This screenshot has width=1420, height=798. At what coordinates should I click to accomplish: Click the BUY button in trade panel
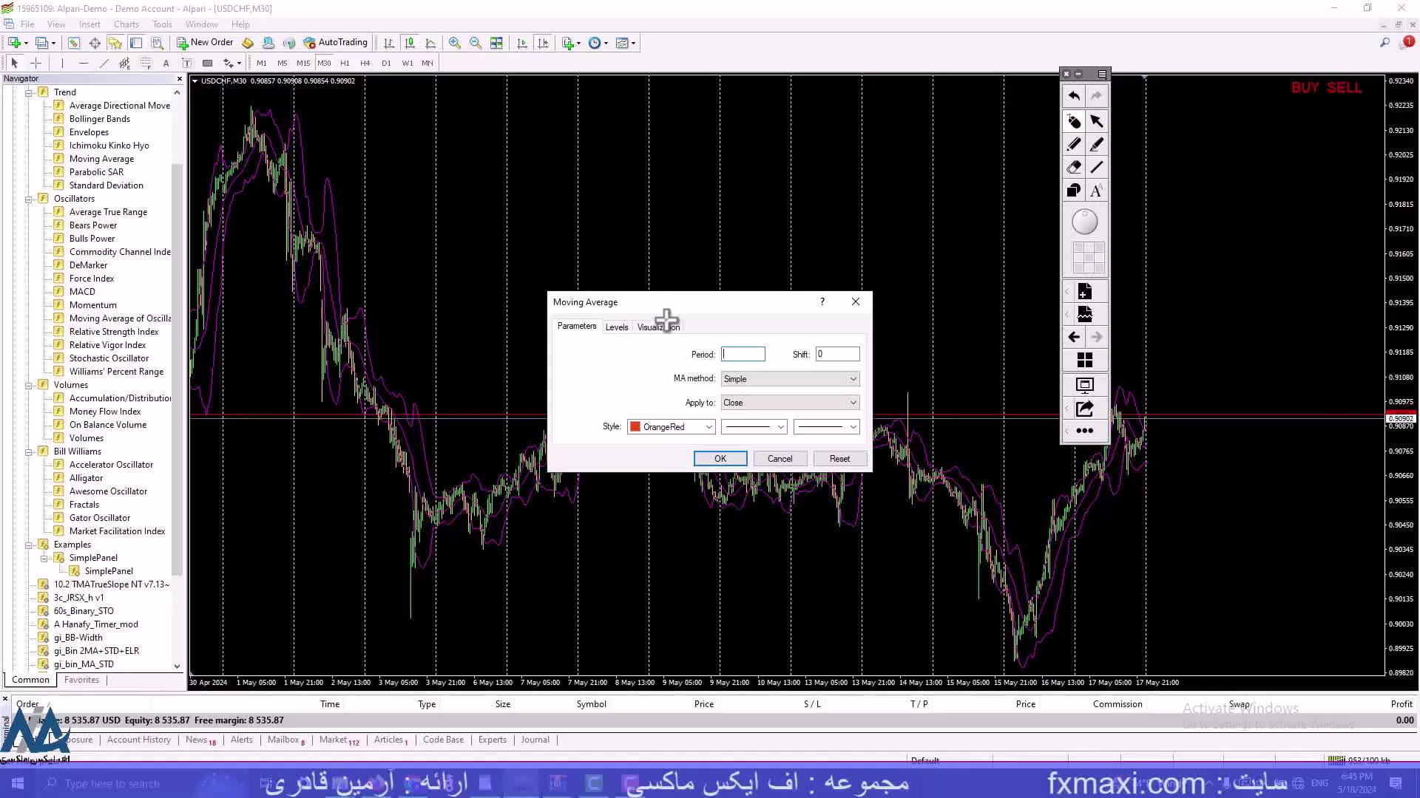(1305, 88)
